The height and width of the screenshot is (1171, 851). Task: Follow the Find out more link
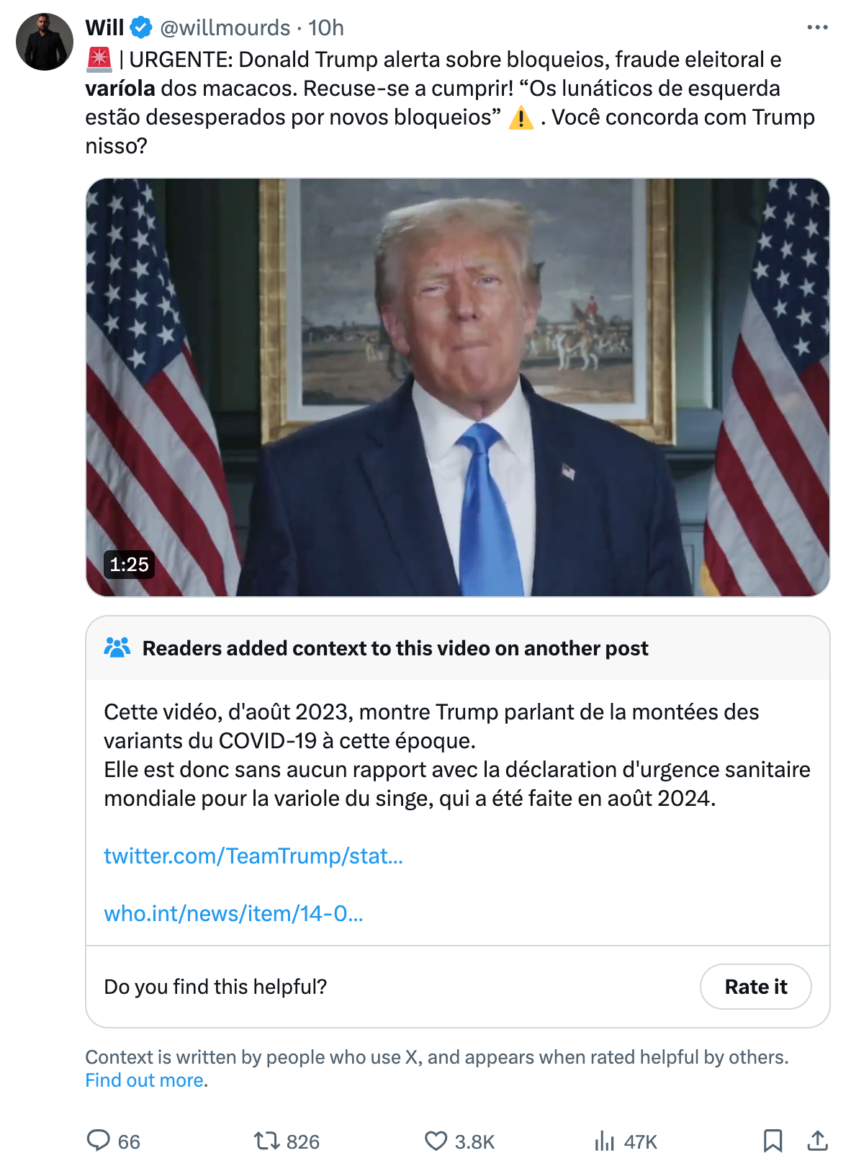[144, 1080]
